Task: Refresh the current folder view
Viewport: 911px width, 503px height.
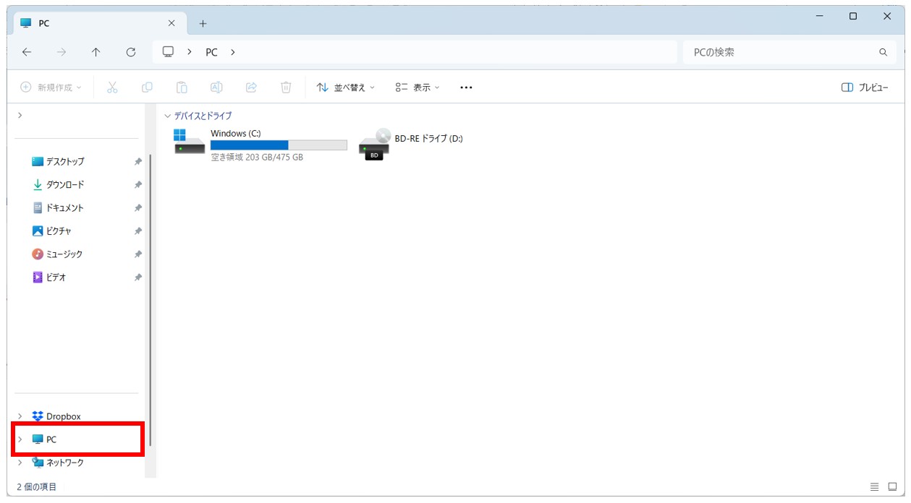Action: click(x=131, y=52)
